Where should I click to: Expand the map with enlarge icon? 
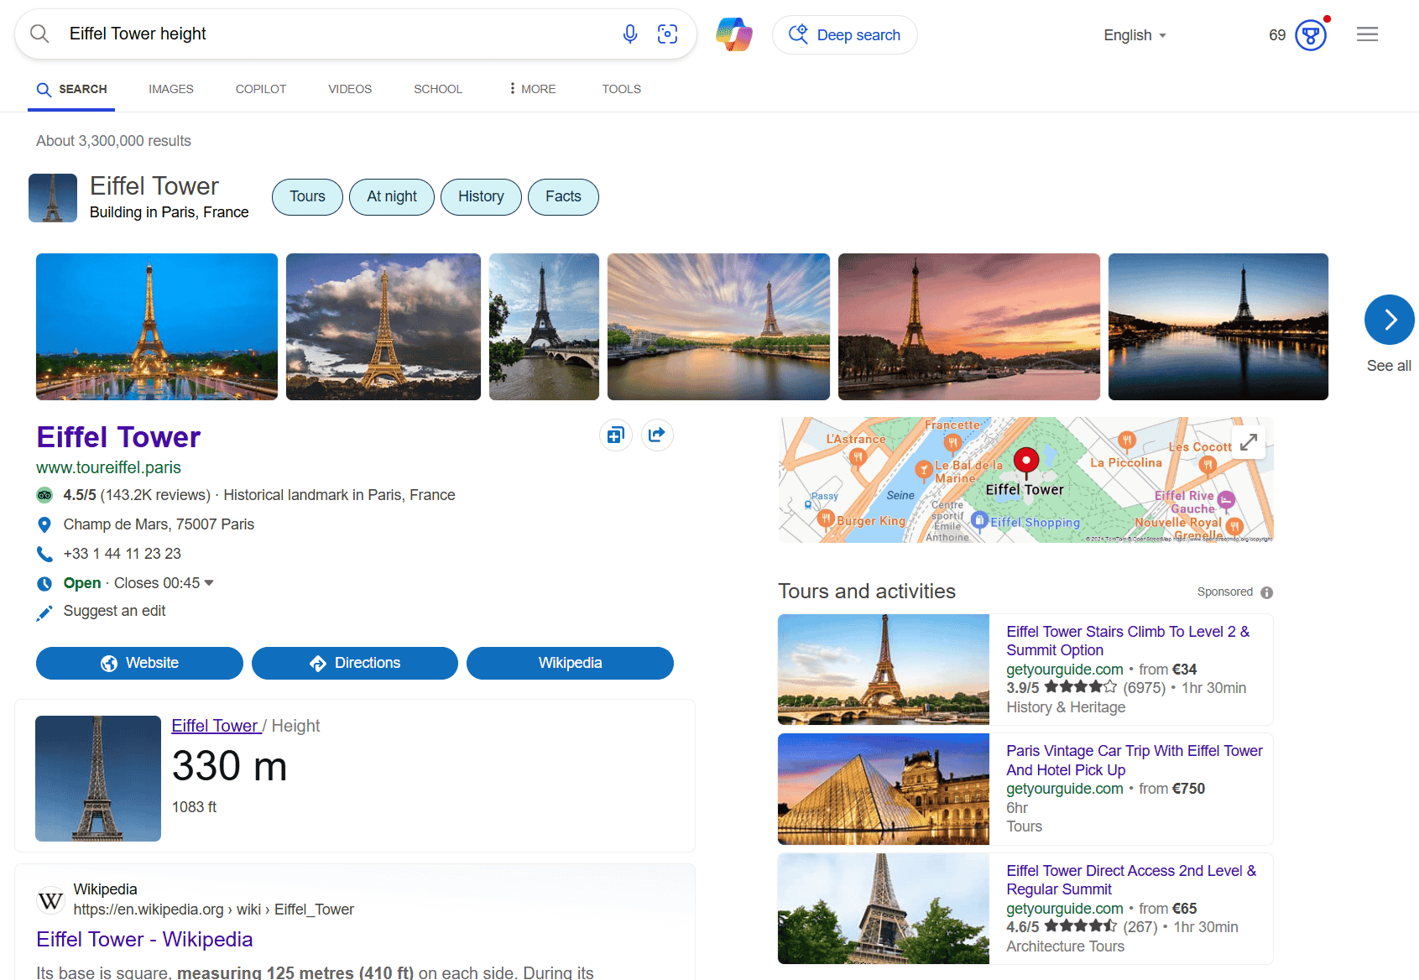point(1249,441)
